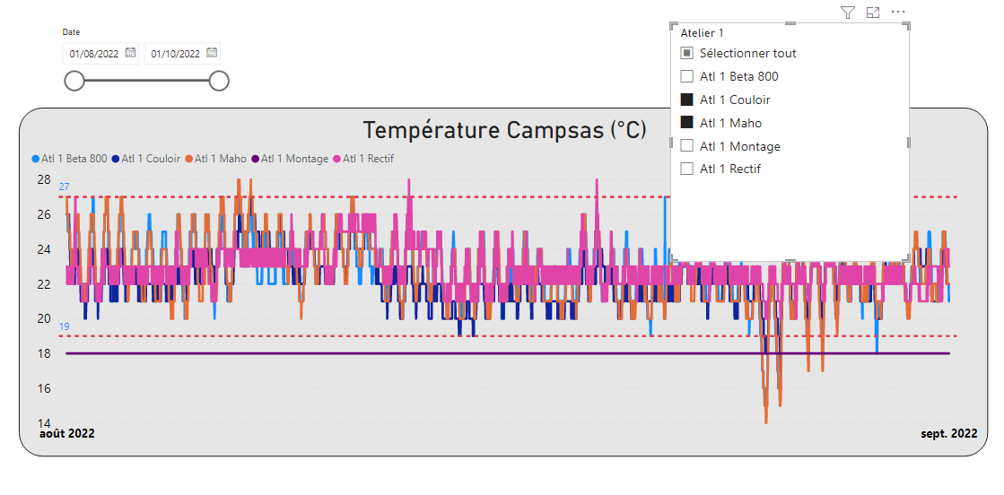
Task: Check the Atl 1 Montage slicer option
Action: coord(687,146)
